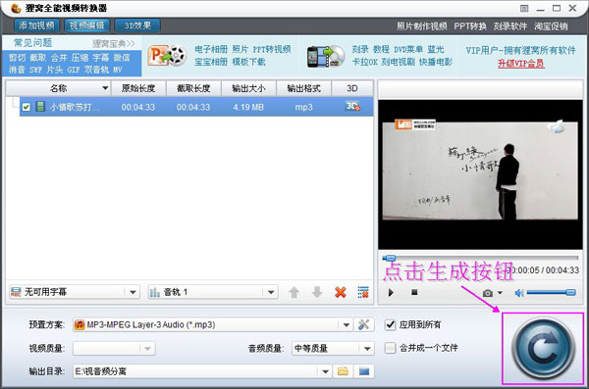Click the app logo in title bar

pyautogui.click(x=15, y=8)
